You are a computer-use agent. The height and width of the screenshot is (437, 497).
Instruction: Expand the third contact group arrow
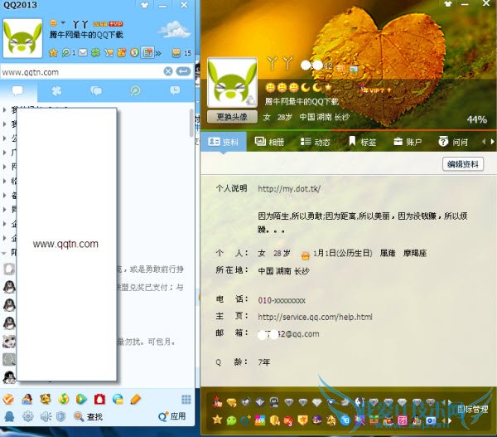pos(4,138)
